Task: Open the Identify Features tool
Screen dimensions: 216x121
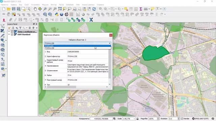Action: pyautogui.click(x=101, y=9)
